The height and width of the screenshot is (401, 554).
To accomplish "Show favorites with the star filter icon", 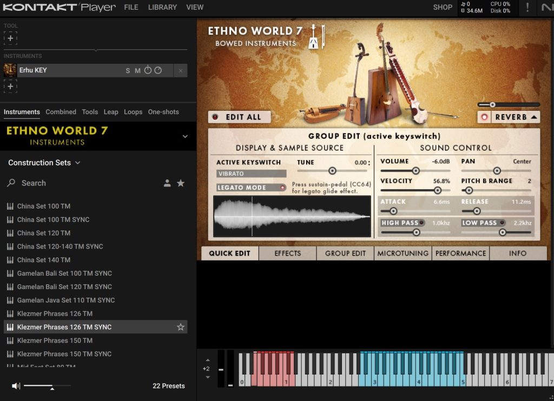I will 181,183.
